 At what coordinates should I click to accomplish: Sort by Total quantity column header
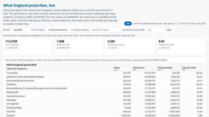(x=169, y=69)
